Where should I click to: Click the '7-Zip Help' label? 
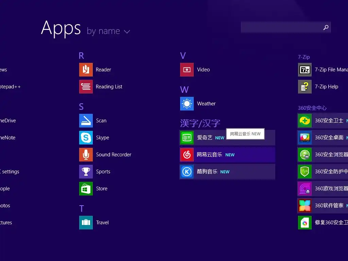(327, 87)
